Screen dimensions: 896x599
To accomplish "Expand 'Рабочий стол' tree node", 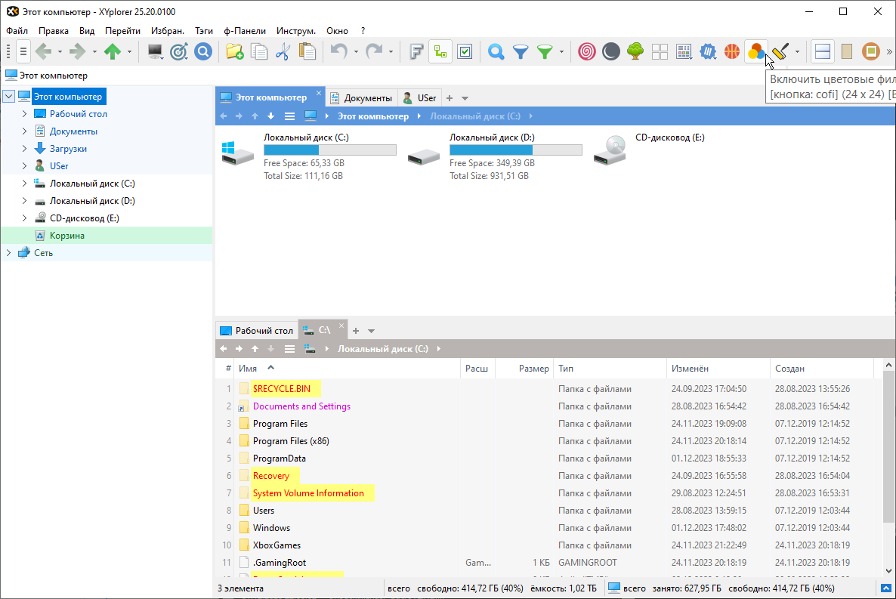I will point(25,114).
